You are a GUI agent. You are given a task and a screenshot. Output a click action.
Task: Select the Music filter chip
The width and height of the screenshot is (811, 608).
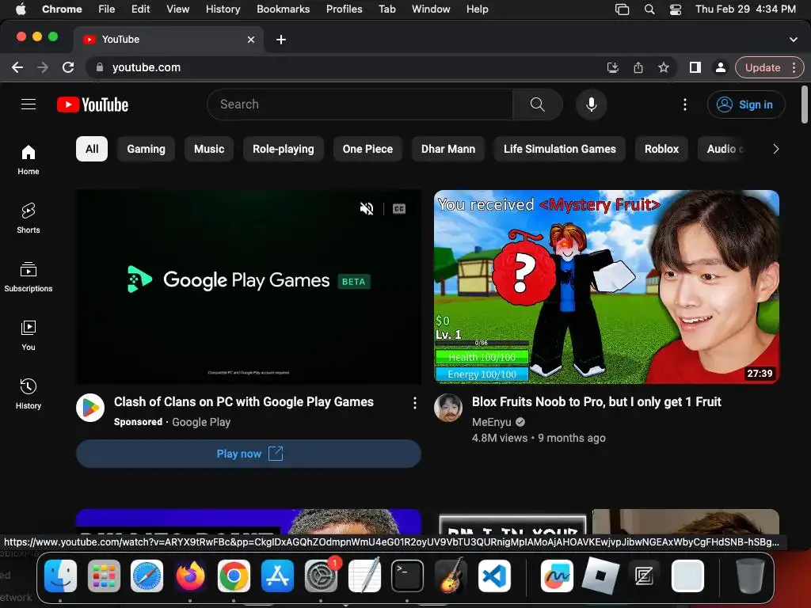209,149
